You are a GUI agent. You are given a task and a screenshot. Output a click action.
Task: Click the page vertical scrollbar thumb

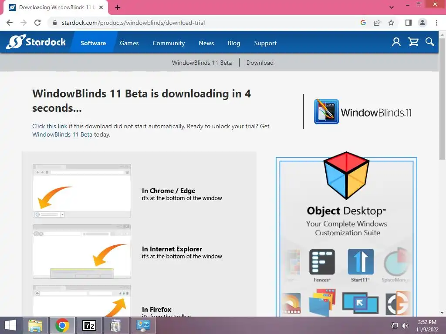click(x=442, y=98)
